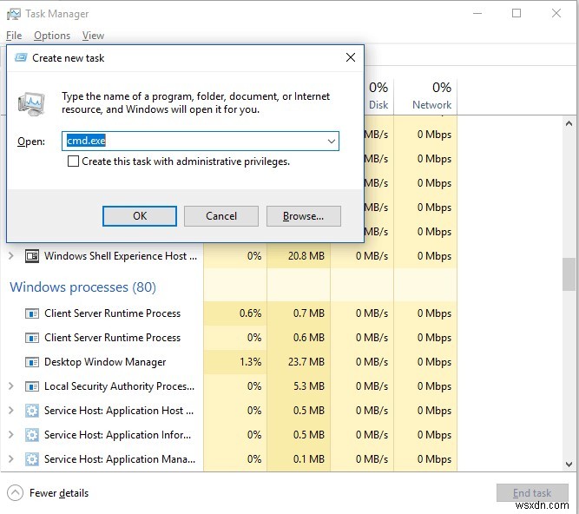The height and width of the screenshot is (514, 579).
Task: Click the 0.1 MB memory value
Action: click(x=309, y=459)
